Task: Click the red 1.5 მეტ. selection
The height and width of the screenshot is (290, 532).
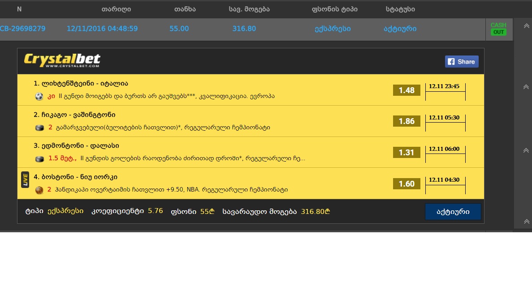Action: pyautogui.click(x=62, y=158)
